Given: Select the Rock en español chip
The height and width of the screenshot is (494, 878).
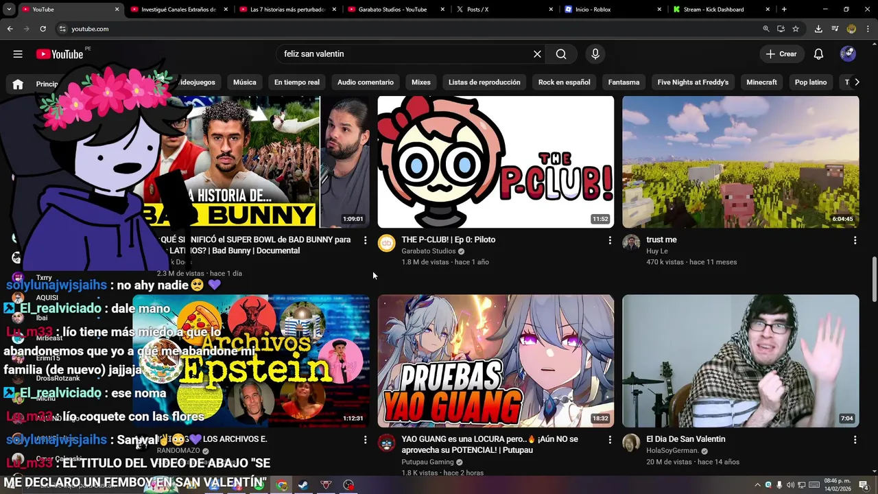Looking at the screenshot, I should 564,82.
